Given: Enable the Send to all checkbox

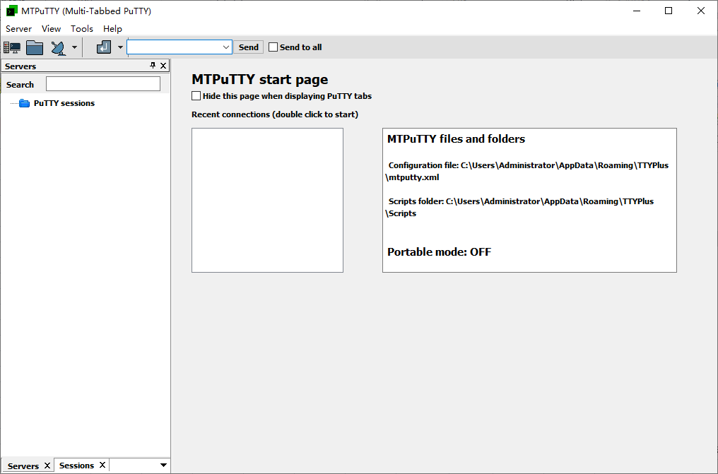Looking at the screenshot, I should coord(273,47).
